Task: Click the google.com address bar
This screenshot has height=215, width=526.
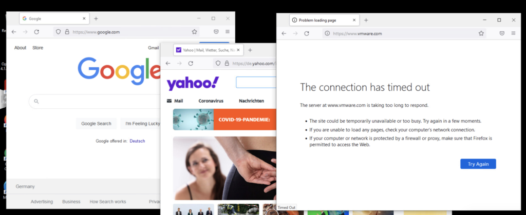Action: [126, 32]
